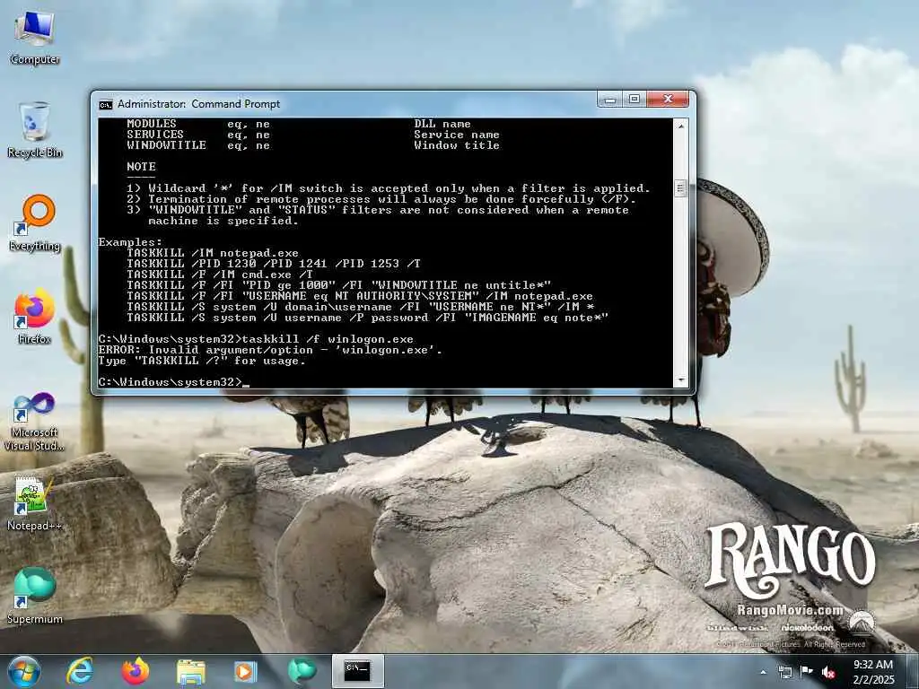Screen dimensions: 919x689
Task: Select the Microsoft Visual Studio shortcut
Action: coord(35,422)
